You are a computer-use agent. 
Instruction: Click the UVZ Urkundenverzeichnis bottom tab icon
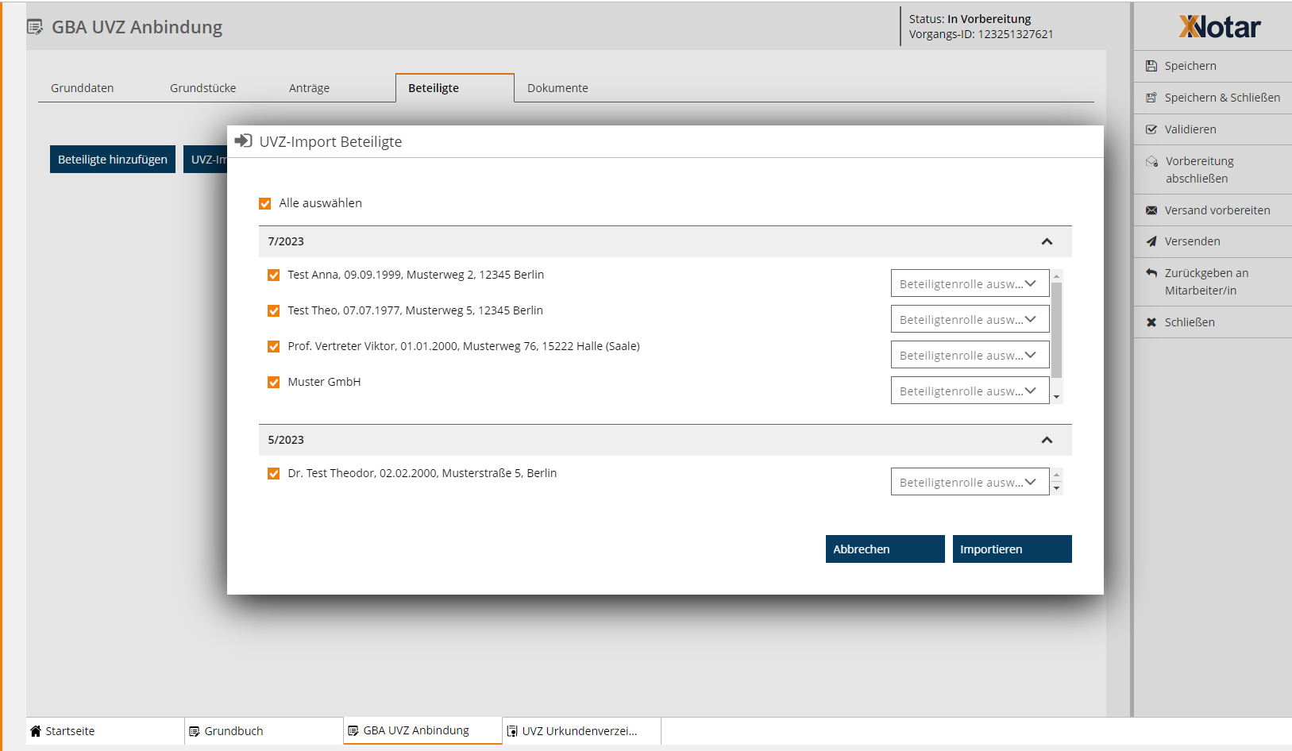(x=512, y=731)
